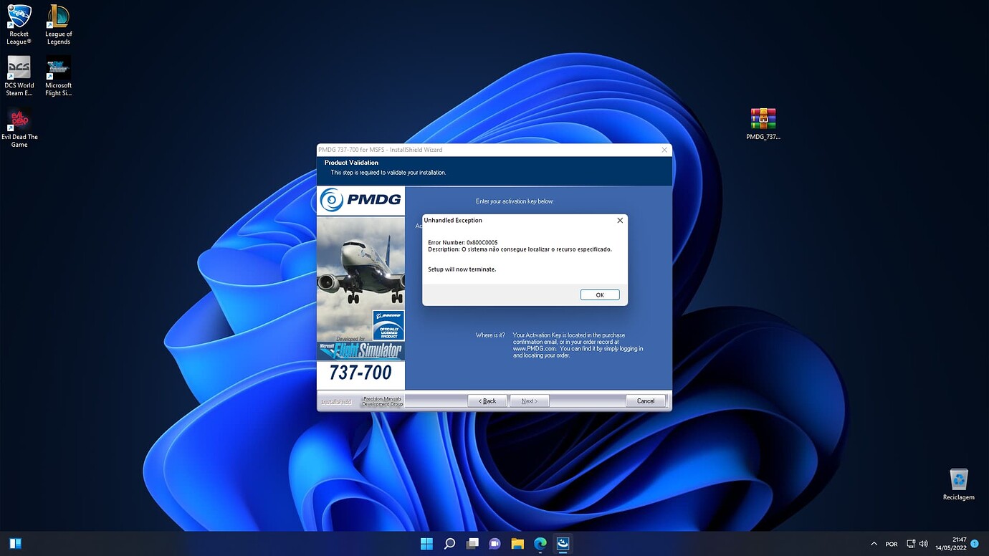Click the error Description text line
989x556 pixels.
[x=520, y=249]
